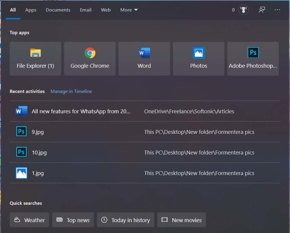The height and width of the screenshot is (233, 290).
Task: Click the rewards trophy badge icon
Action: (244, 10)
